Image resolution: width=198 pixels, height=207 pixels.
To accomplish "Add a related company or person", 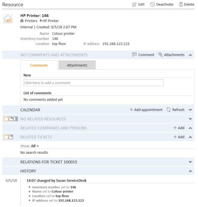I will point(179,128).
